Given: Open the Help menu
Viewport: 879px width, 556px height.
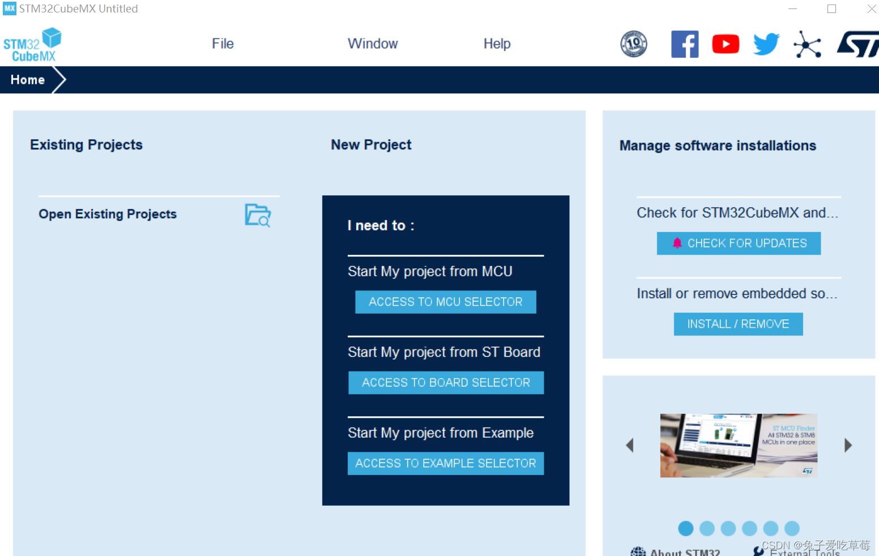Looking at the screenshot, I should 497,44.
